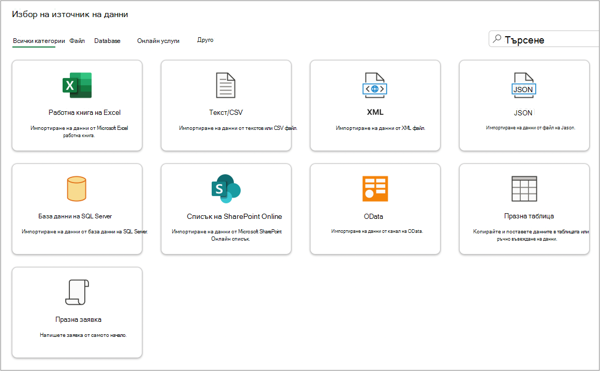Click the search magnifier icon
The width and height of the screenshot is (600, 371).
497,39
